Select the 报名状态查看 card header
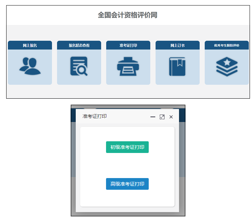 click(79, 45)
